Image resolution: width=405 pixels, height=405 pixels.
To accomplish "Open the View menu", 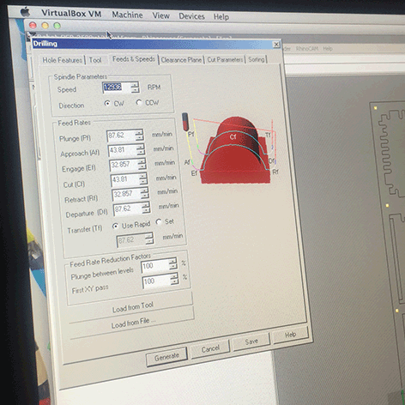I will (x=160, y=15).
